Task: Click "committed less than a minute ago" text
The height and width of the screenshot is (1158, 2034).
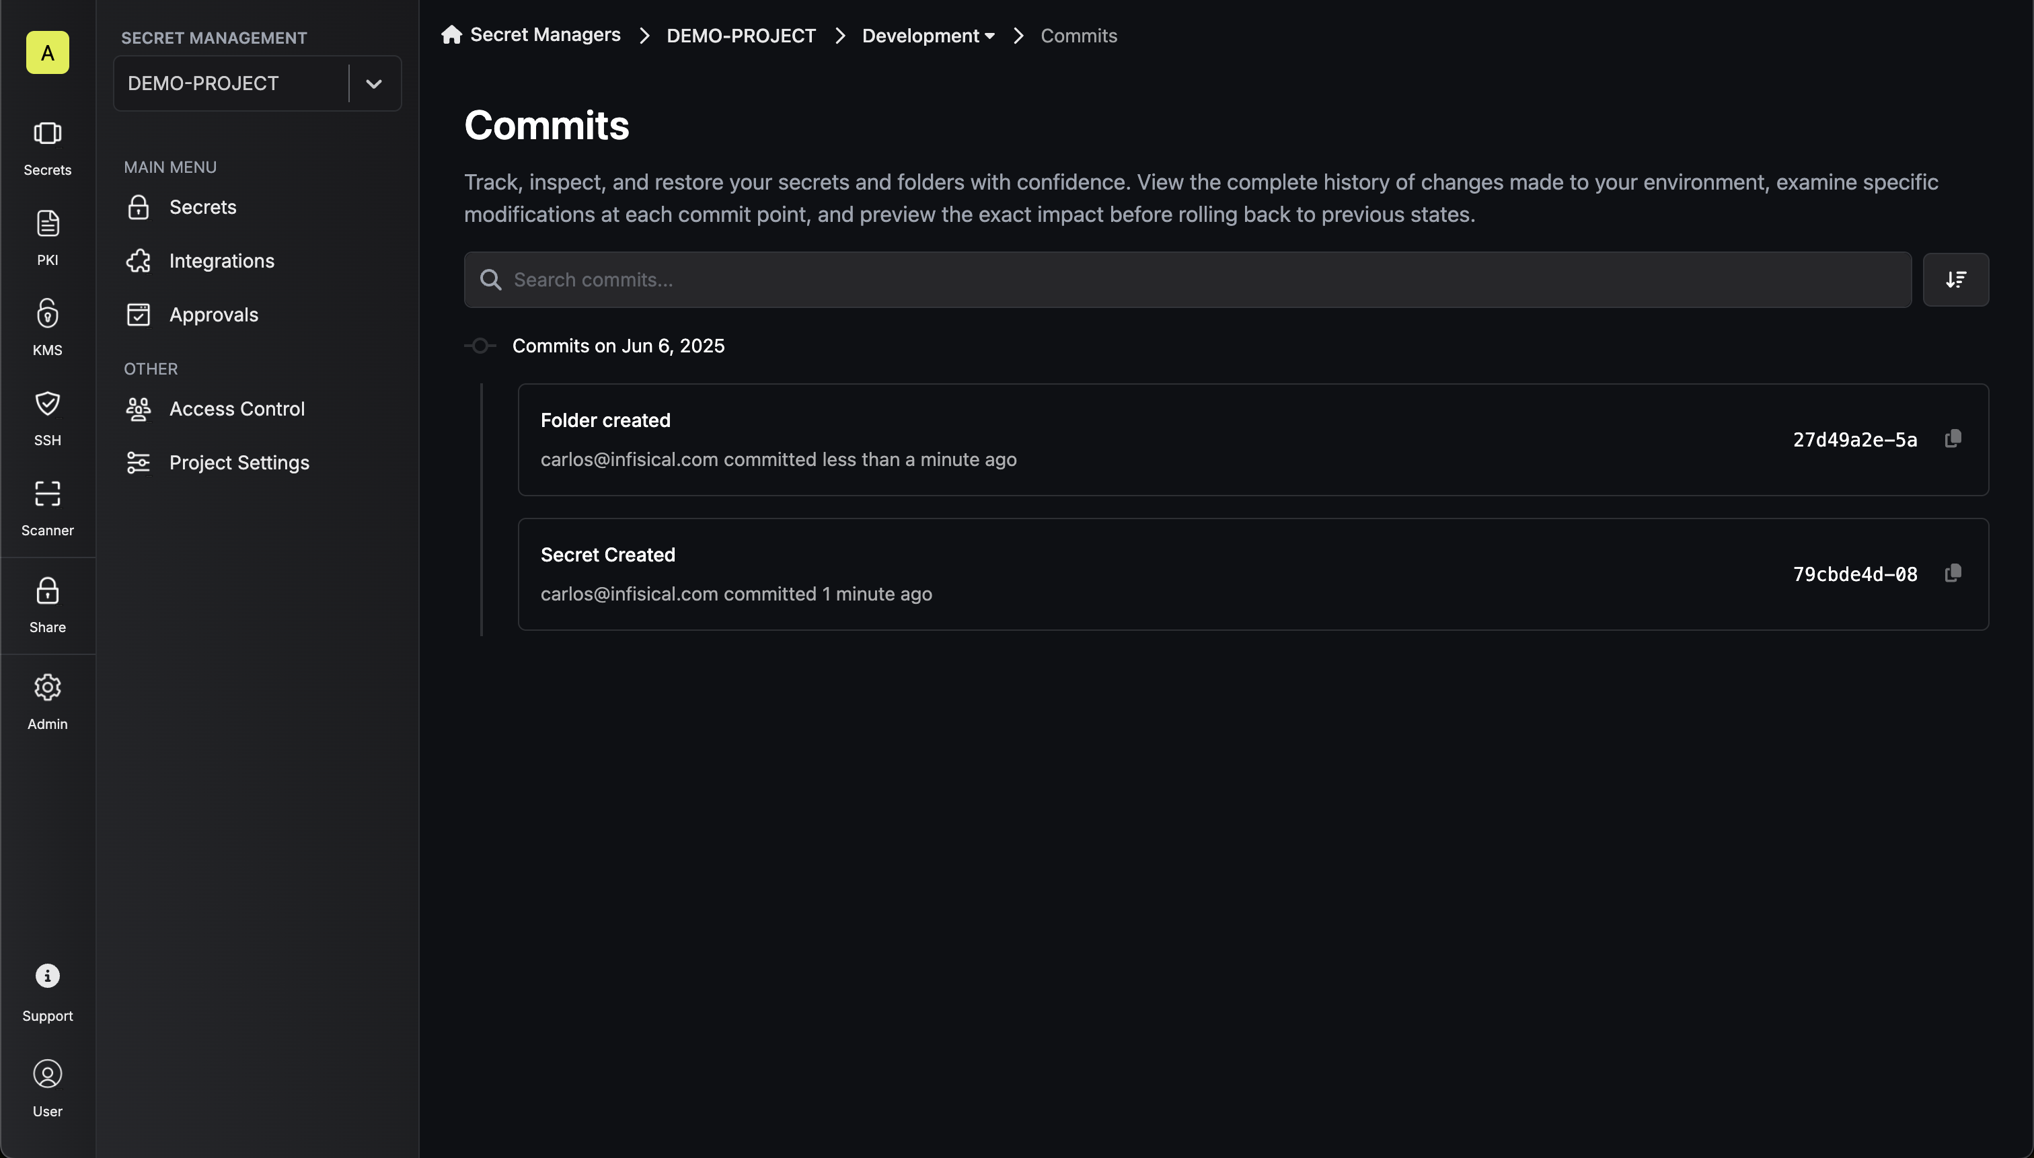Action: coord(870,460)
